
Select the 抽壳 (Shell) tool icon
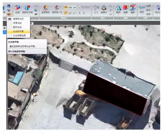pyautogui.click(x=126, y=8)
